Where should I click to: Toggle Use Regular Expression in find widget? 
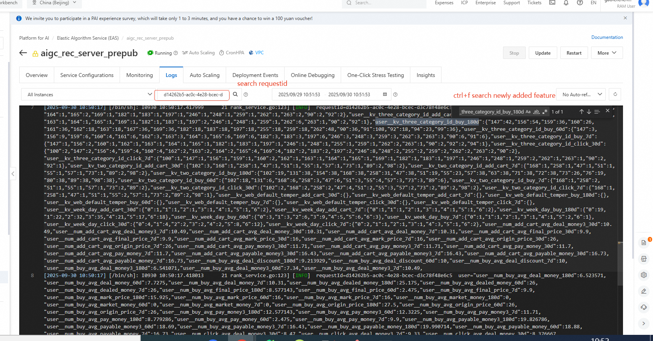pyautogui.click(x=545, y=112)
